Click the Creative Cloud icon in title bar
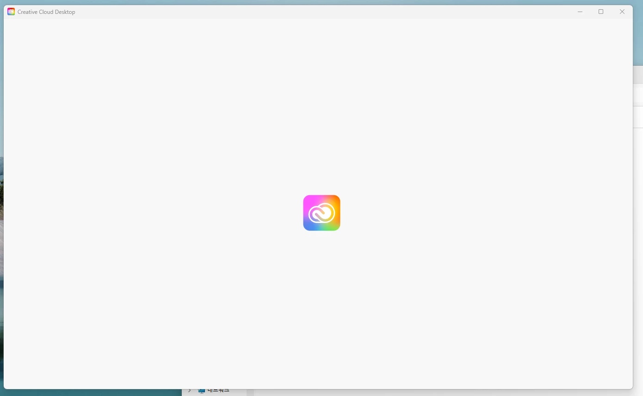The height and width of the screenshot is (396, 643). pyautogui.click(x=11, y=12)
